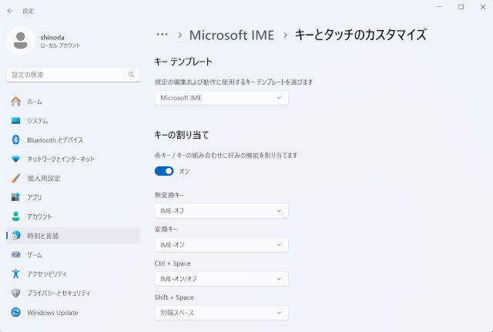Click the back arrow button

tap(10, 11)
